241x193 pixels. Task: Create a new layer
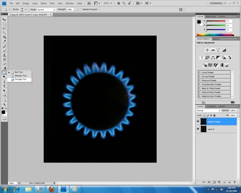(229, 182)
